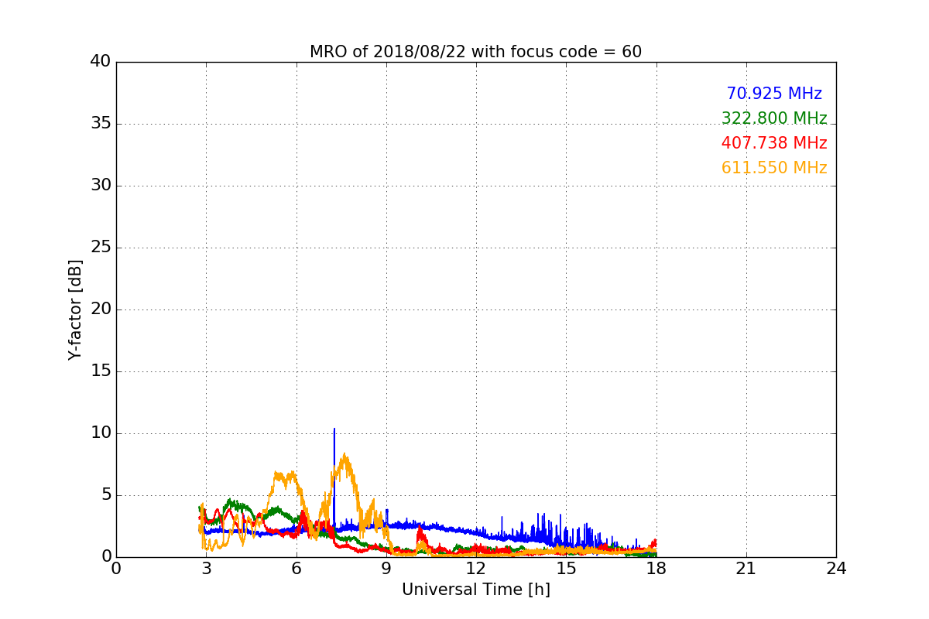Click the 'Universal Time [h]' axis label
This screenshot has height=619, width=929.
(475, 590)
